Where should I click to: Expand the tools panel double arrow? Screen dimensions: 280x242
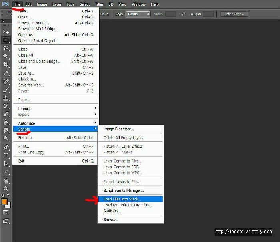click(2, 21)
